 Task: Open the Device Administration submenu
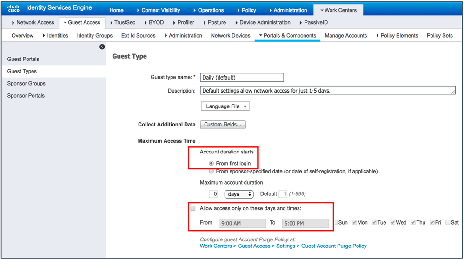[x=263, y=22]
